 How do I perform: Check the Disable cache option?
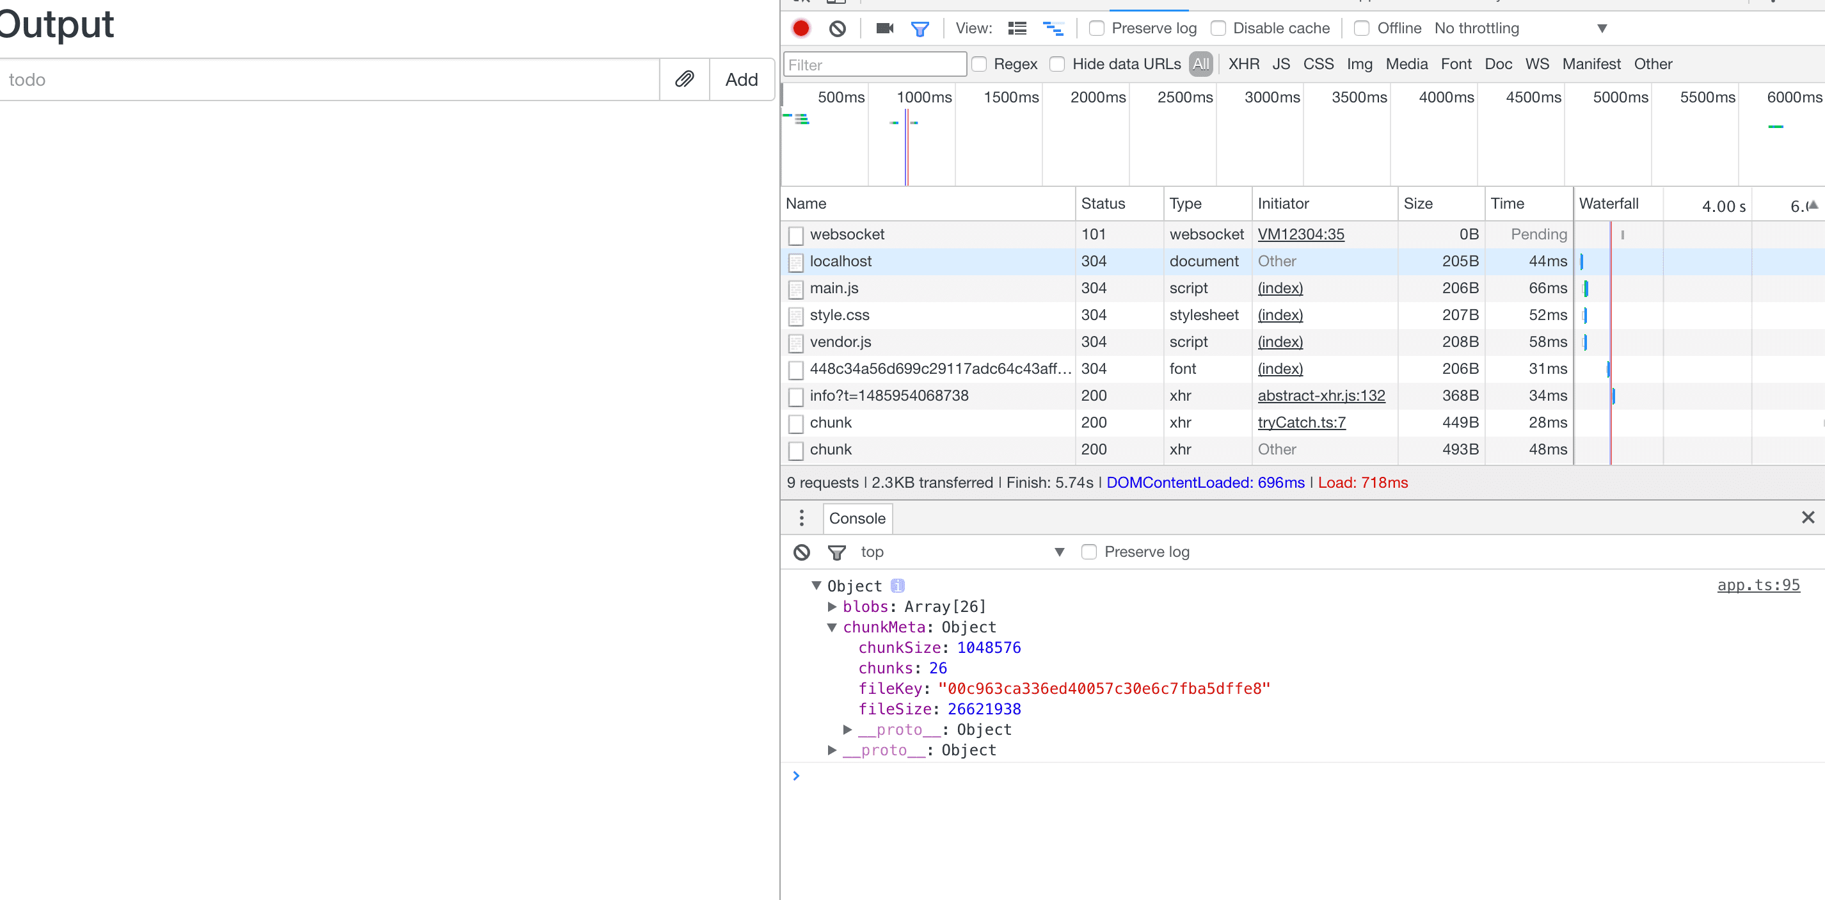[1218, 28]
